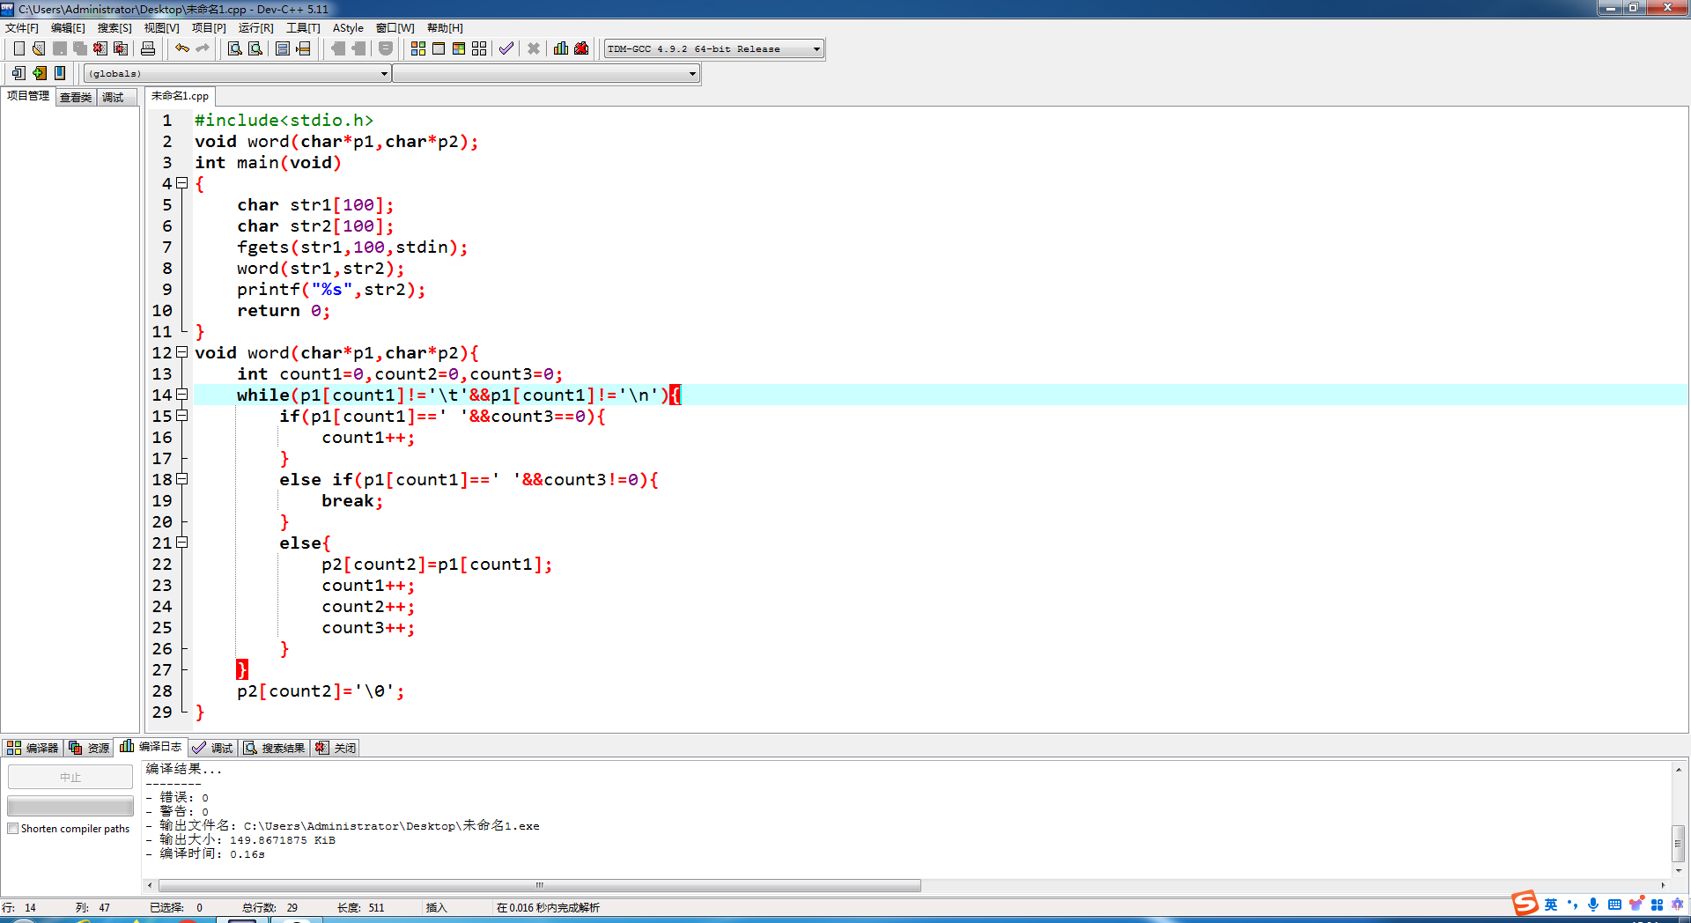This screenshot has height=923, width=1691.
Task: Open the Sogou toolbox grid icon
Action: click(1657, 905)
